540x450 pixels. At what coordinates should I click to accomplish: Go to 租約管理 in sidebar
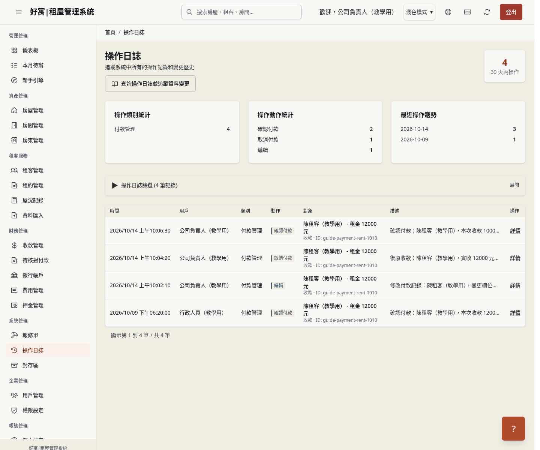[48, 185]
